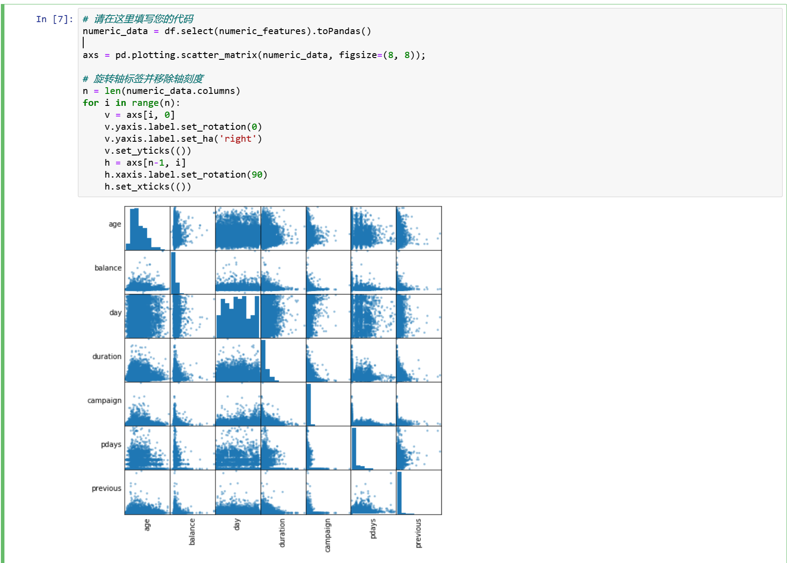Click the previous column label below the plot

(418, 533)
